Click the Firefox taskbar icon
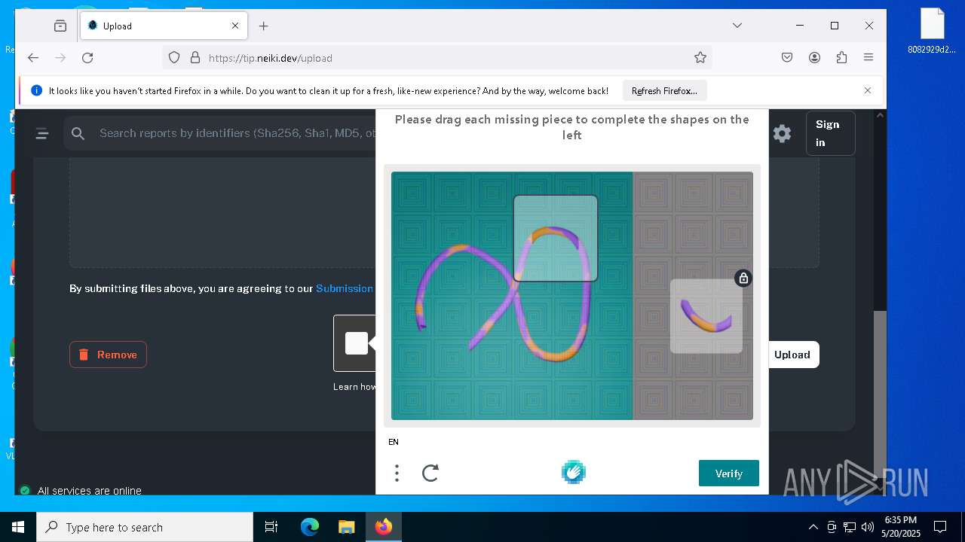Viewport: 965px width, 542px height. tap(383, 527)
